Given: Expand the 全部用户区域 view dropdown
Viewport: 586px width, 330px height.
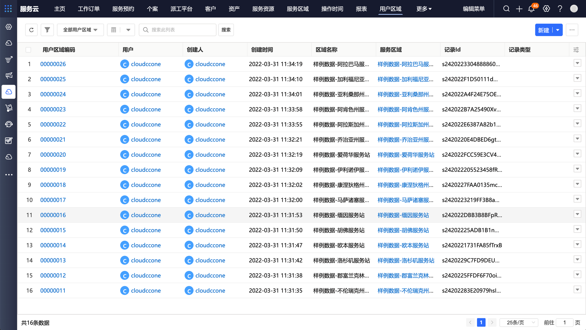Looking at the screenshot, I should coord(80,30).
